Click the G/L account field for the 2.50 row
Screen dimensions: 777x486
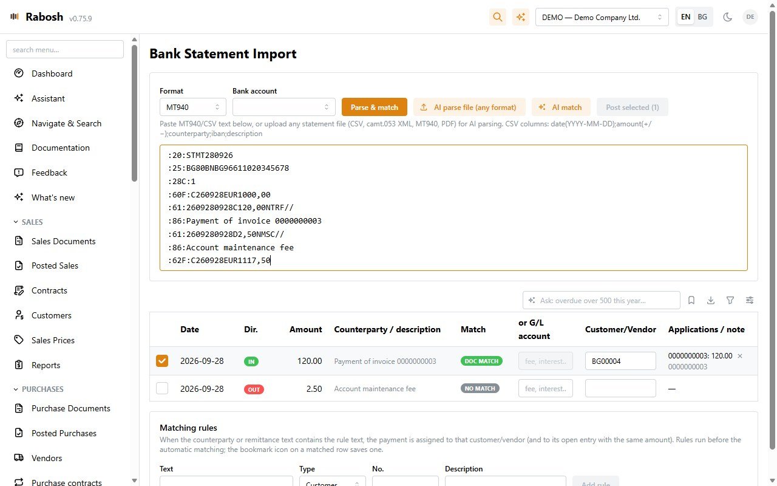(x=546, y=388)
